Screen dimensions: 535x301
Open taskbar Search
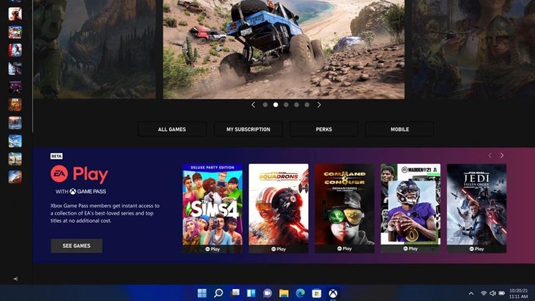[219, 293]
